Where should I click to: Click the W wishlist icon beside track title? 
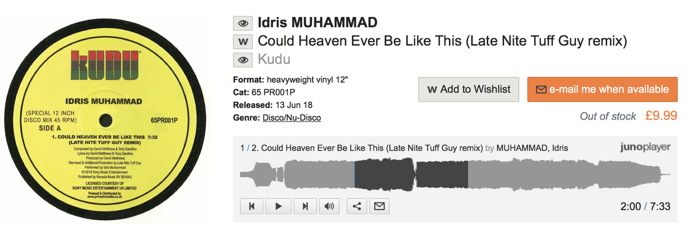[243, 41]
